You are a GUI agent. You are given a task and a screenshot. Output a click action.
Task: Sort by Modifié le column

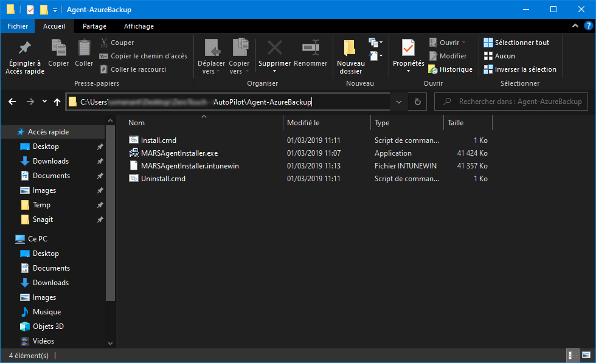[327, 123]
